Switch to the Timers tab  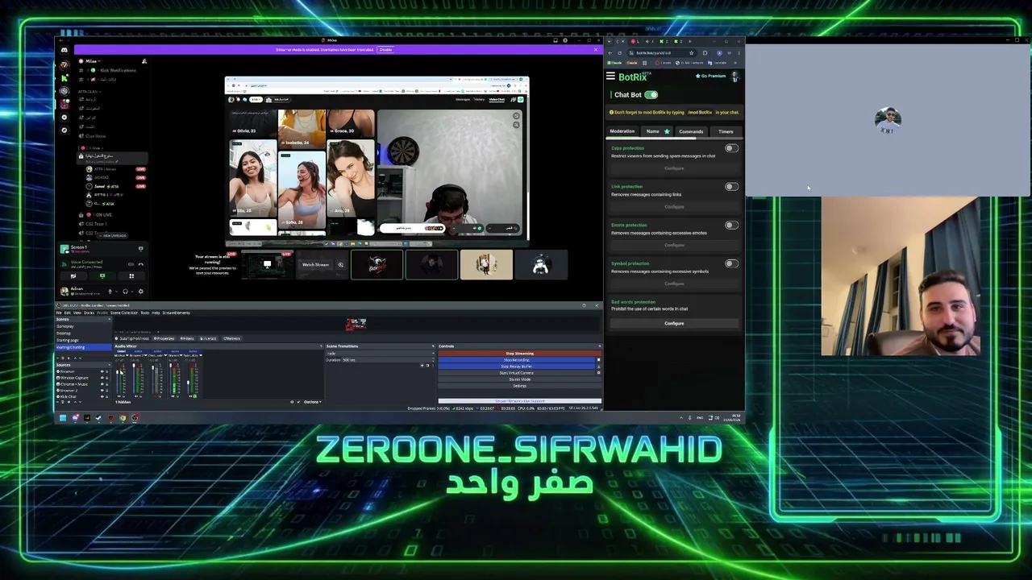coord(726,131)
